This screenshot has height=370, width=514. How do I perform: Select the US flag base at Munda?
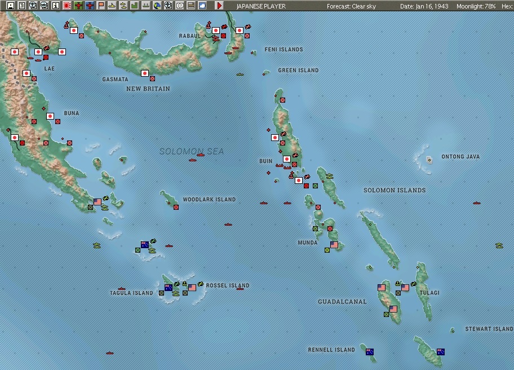tap(334, 245)
